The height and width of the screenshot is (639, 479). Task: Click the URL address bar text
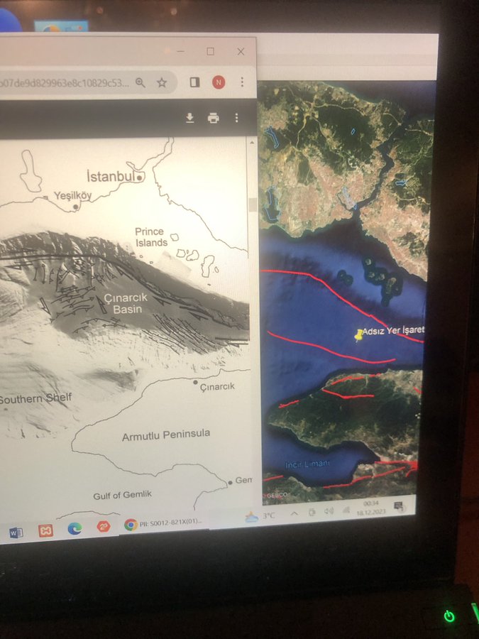(64, 82)
